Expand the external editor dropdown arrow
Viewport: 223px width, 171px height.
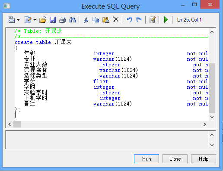tap(35, 20)
